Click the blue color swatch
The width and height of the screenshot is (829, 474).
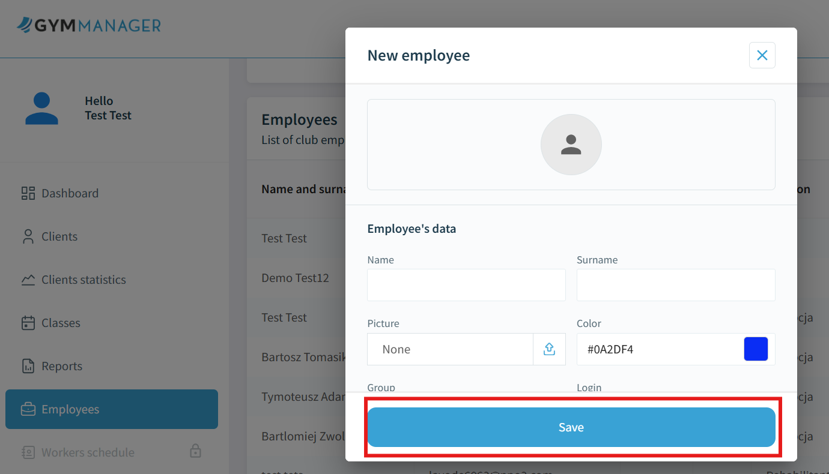click(756, 349)
